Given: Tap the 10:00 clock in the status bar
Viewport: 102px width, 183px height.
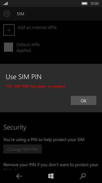Looking at the screenshot, I should [x=94, y=4].
